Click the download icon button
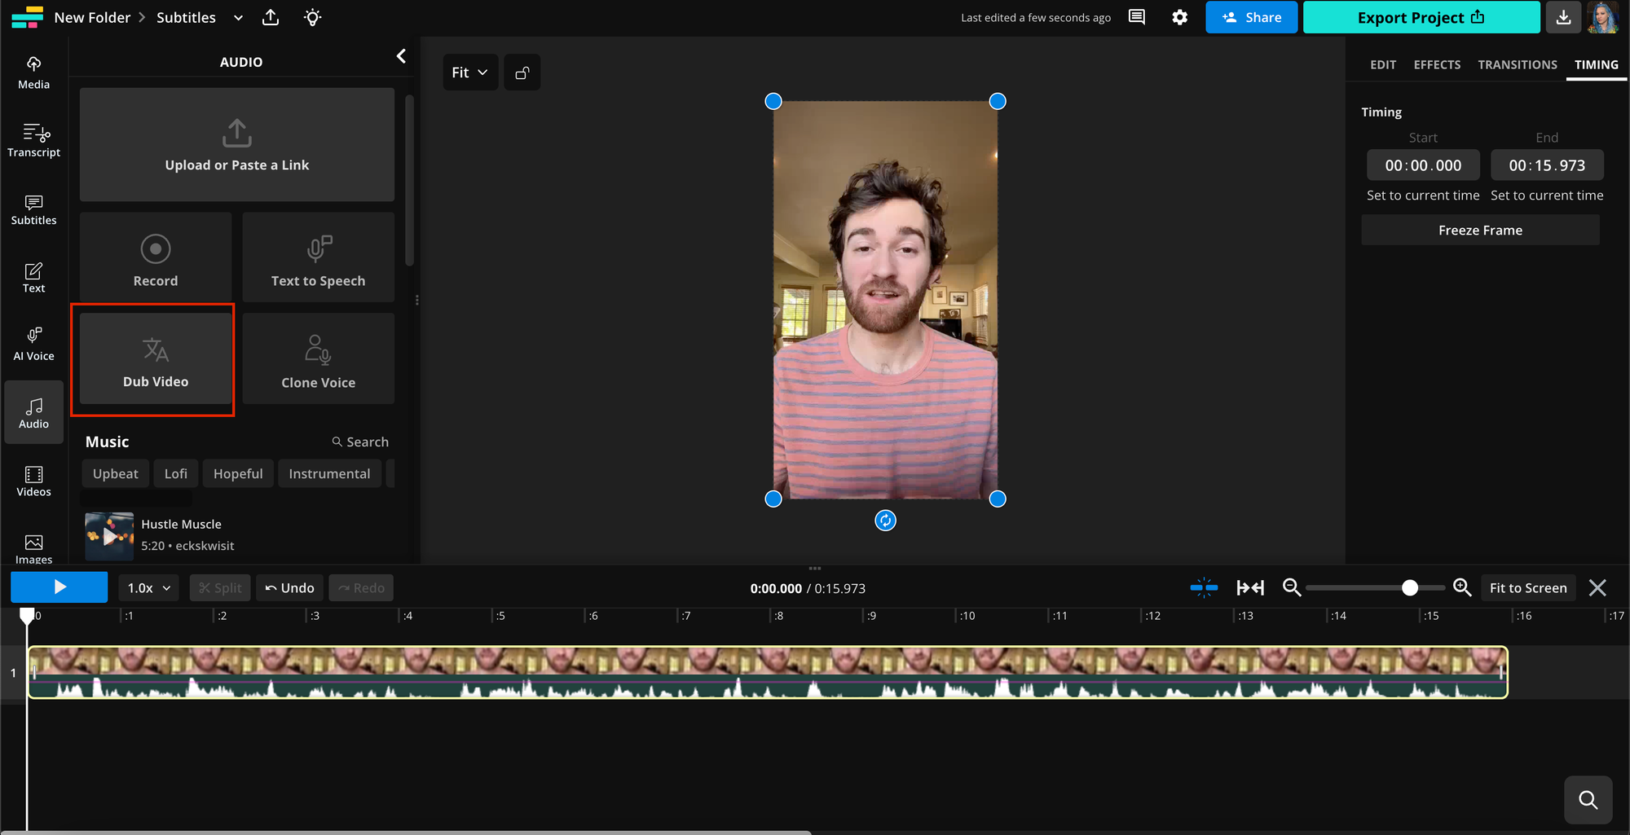Viewport: 1630px width, 835px height. coord(1563,17)
